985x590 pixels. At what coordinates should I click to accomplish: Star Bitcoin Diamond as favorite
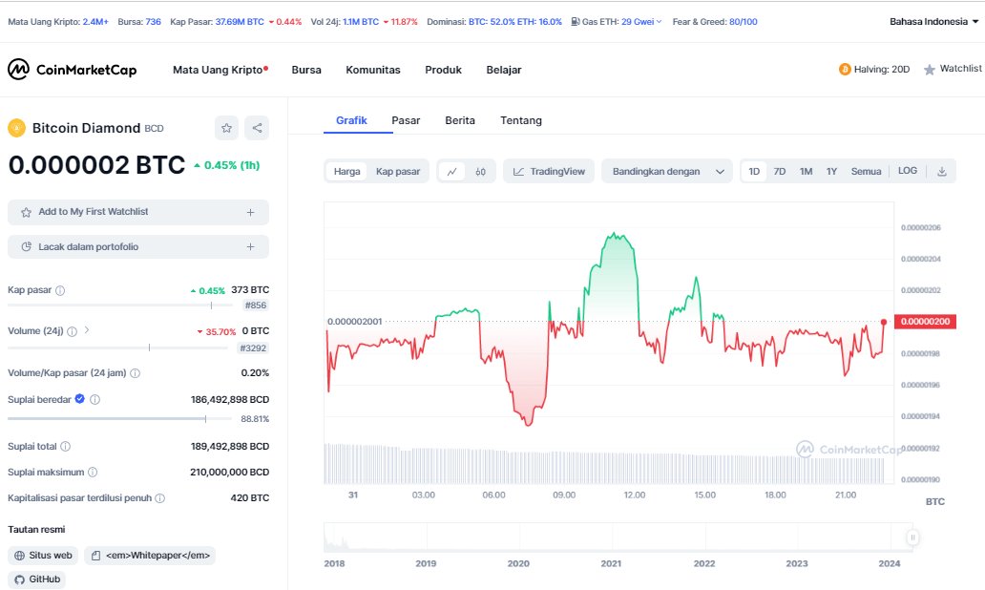[227, 128]
